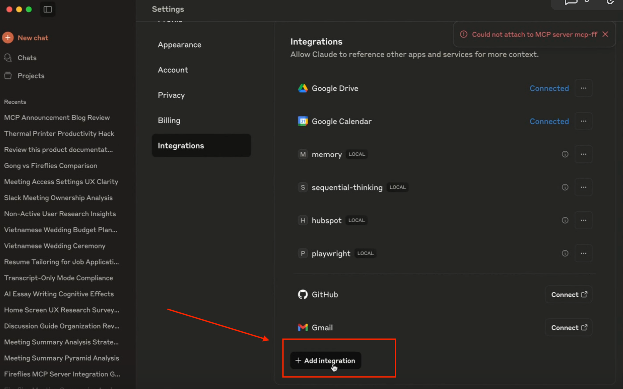Switch to Appearance settings tab

(x=179, y=45)
